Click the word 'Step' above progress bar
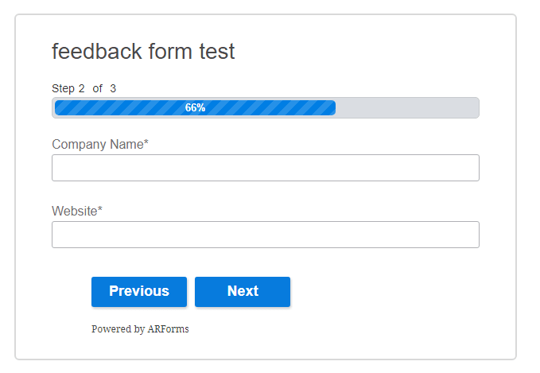Screen dimensions: 540x373 63,88
